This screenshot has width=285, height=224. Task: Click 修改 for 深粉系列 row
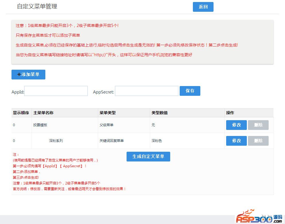pyautogui.click(x=236, y=141)
